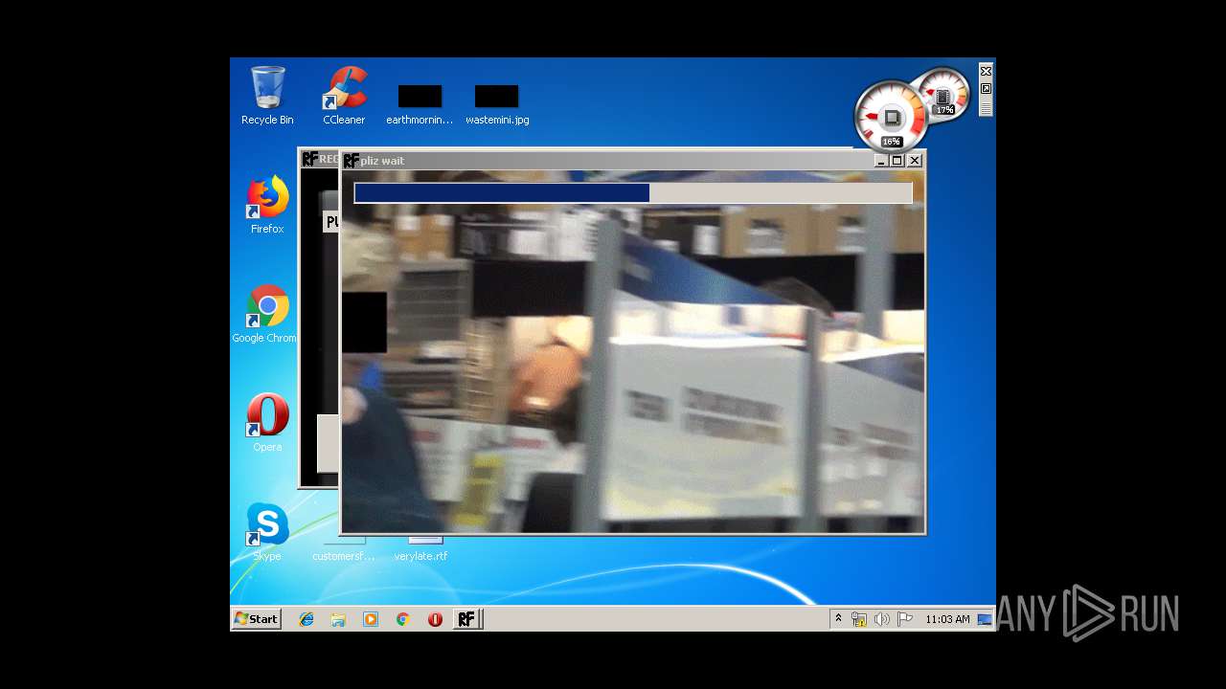This screenshot has height=689, width=1226.
Task: Open the Firefox desktop shortcut
Action: click(267, 205)
